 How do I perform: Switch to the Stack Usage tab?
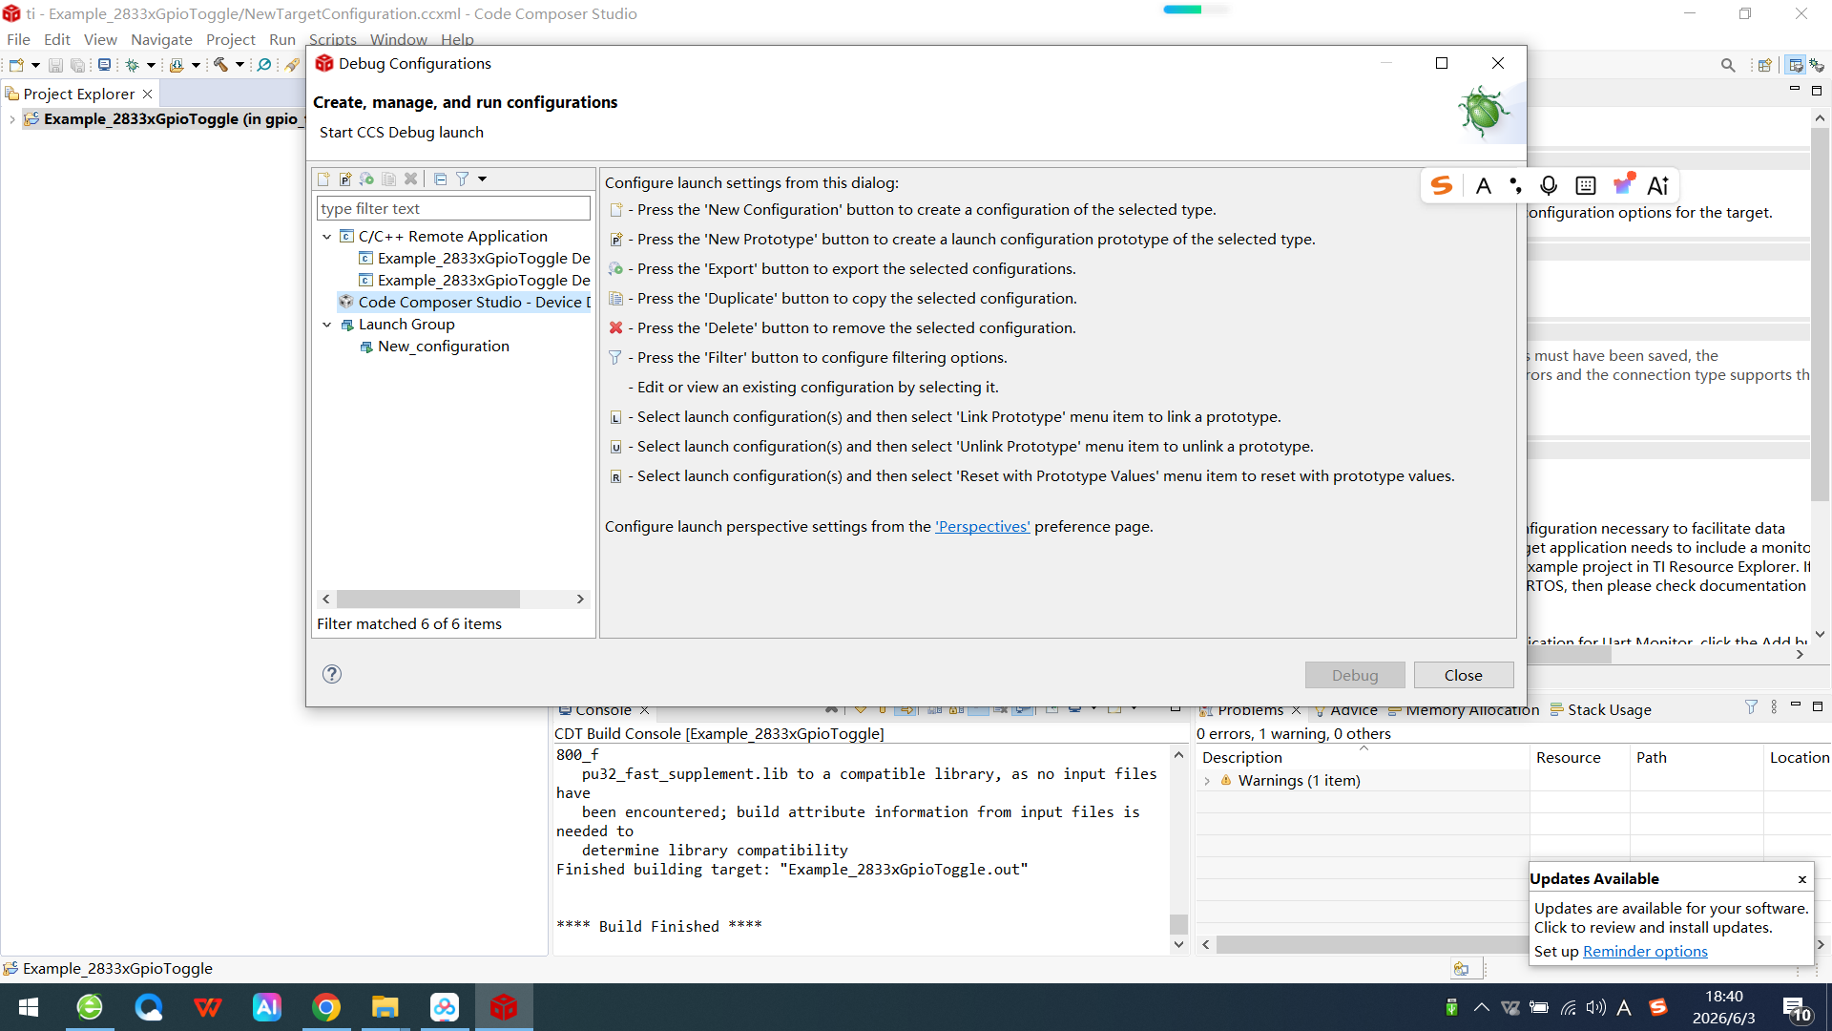pos(1600,709)
